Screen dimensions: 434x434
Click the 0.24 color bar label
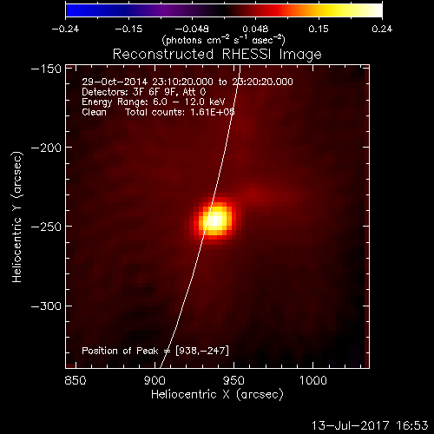click(x=382, y=29)
